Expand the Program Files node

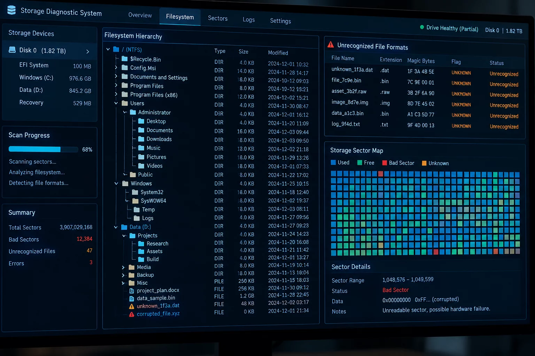coord(116,85)
